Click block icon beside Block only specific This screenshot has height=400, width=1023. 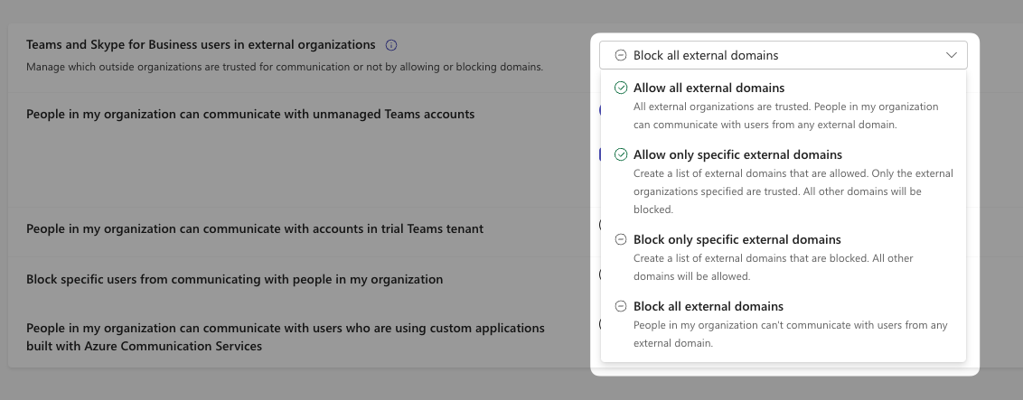point(621,239)
